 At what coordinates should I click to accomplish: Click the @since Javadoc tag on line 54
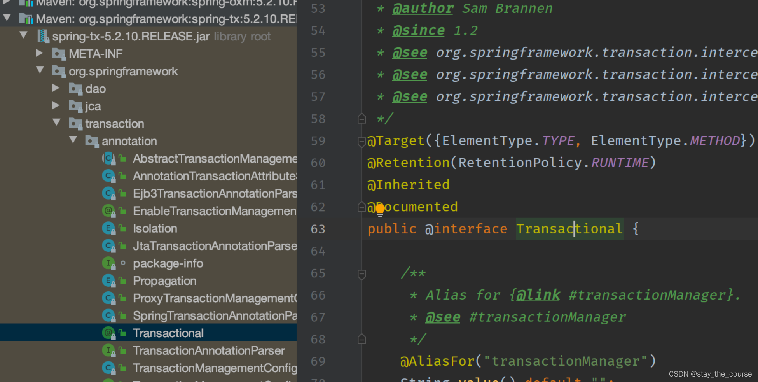(418, 30)
